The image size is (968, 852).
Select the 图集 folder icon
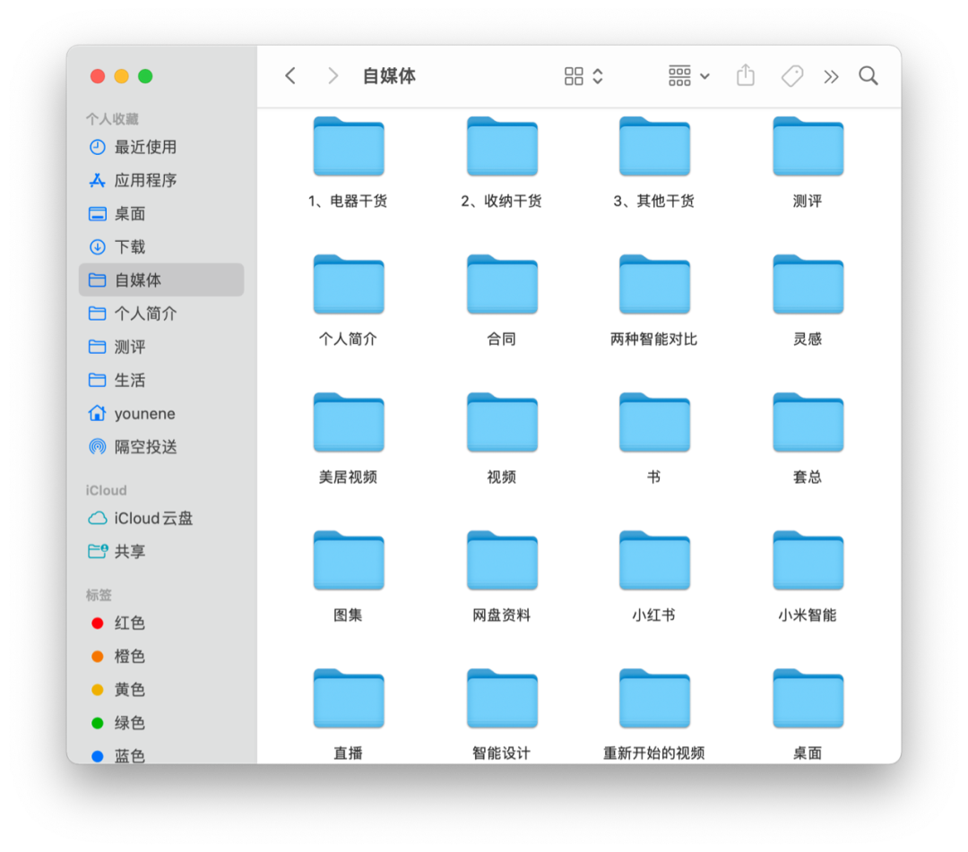[x=349, y=561]
